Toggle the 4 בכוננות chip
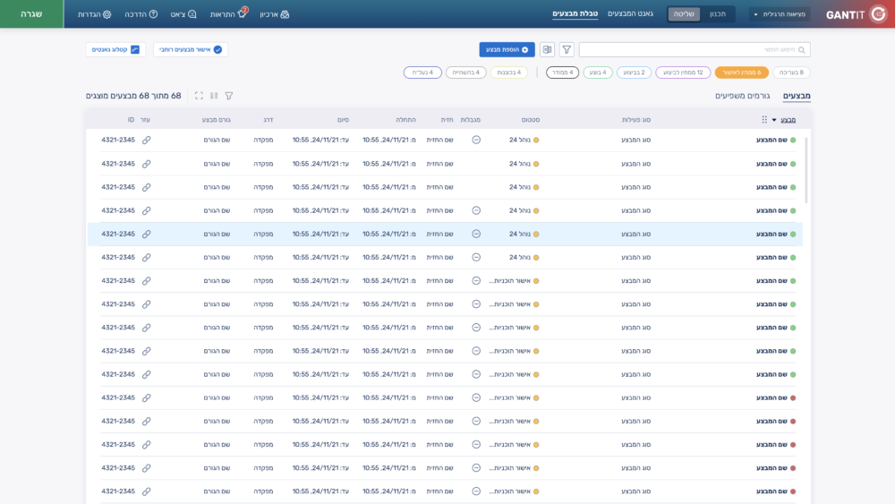Viewport: 895px width, 504px height. pyautogui.click(x=509, y=73)
